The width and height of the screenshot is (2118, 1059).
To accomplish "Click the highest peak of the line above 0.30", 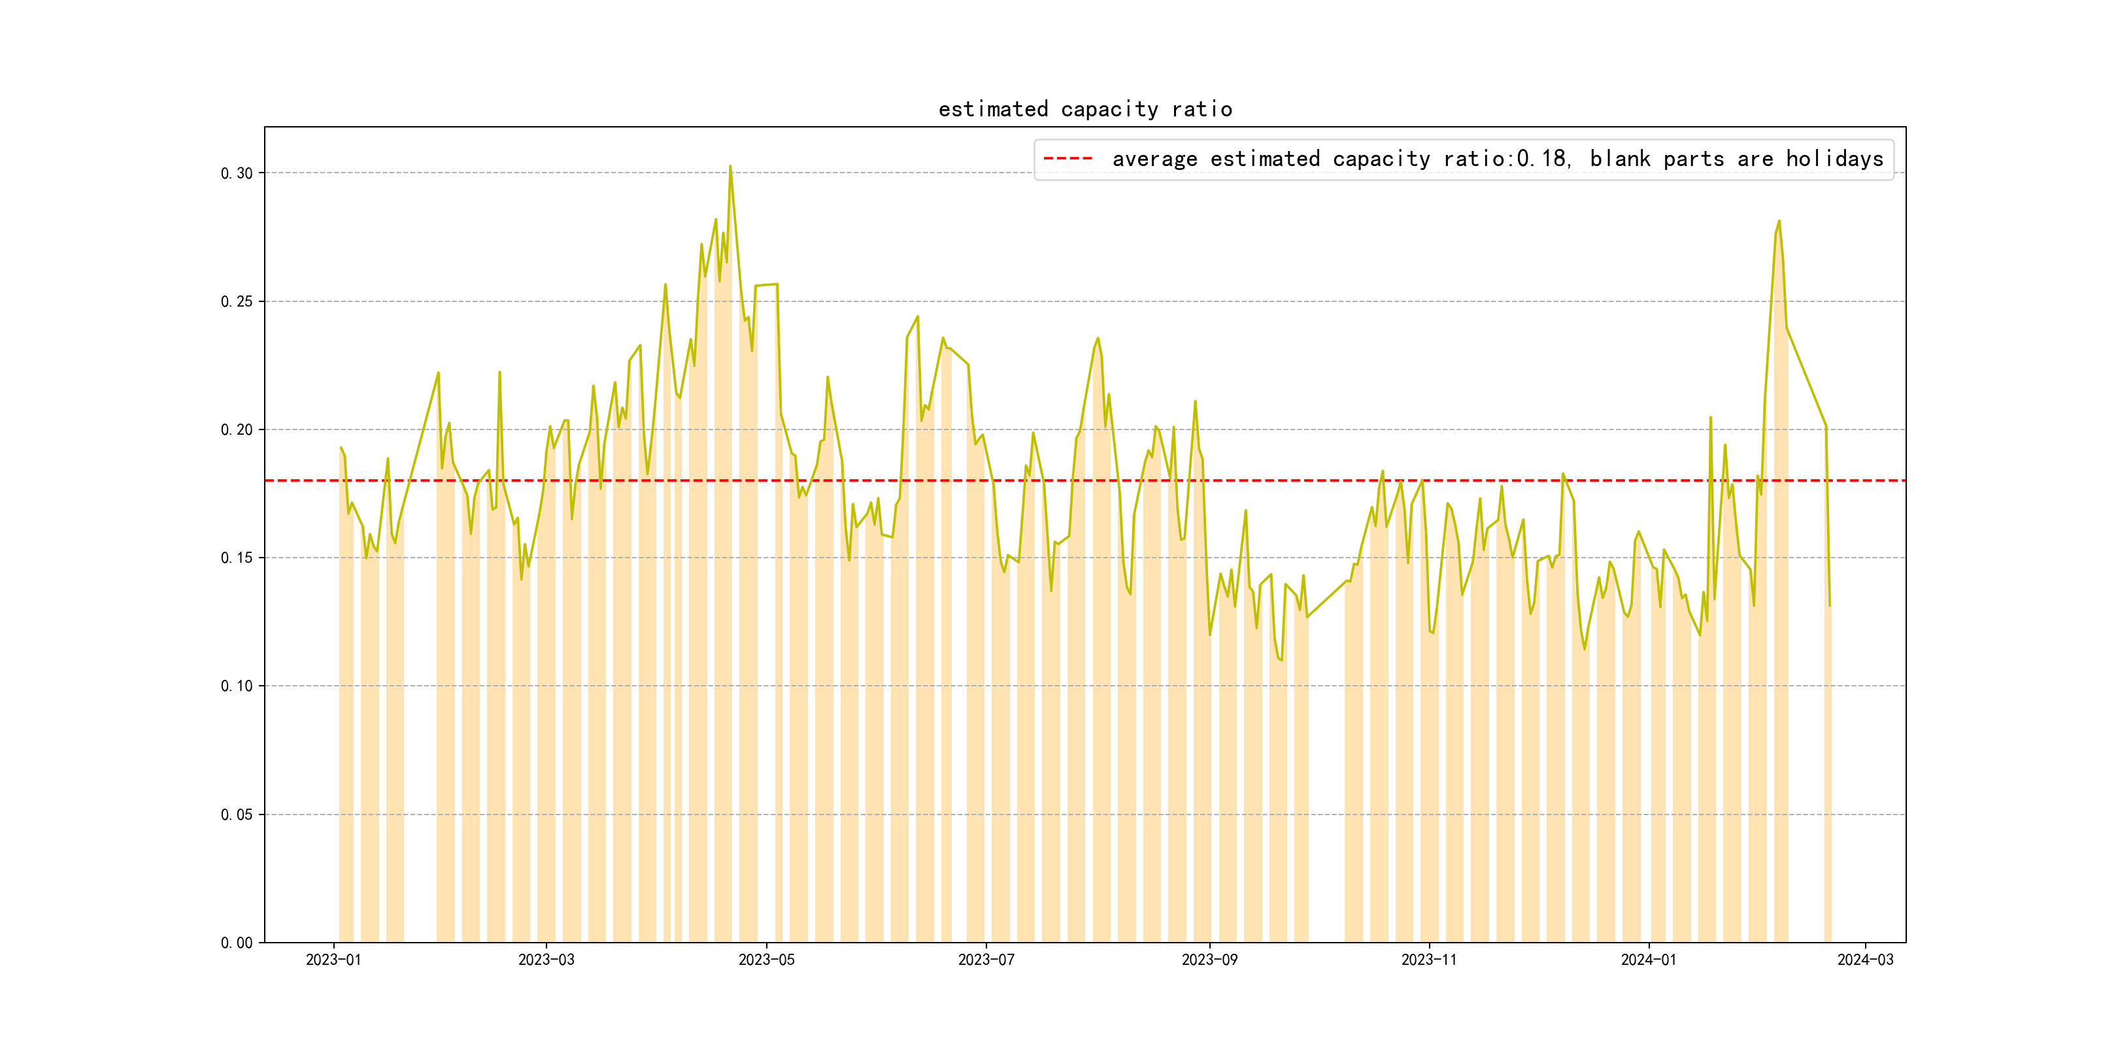I will pos(730,167).
